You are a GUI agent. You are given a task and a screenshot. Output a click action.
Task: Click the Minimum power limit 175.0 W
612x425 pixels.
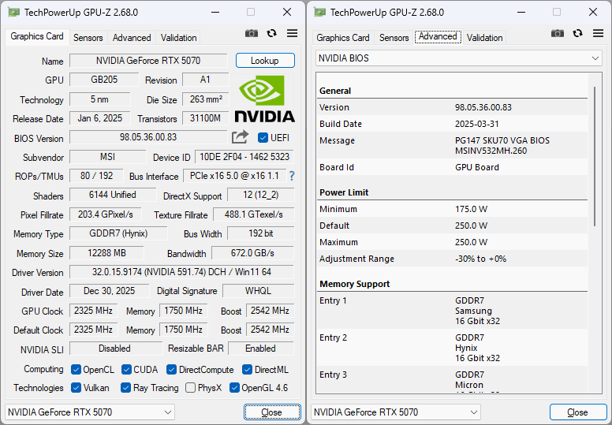471,209
